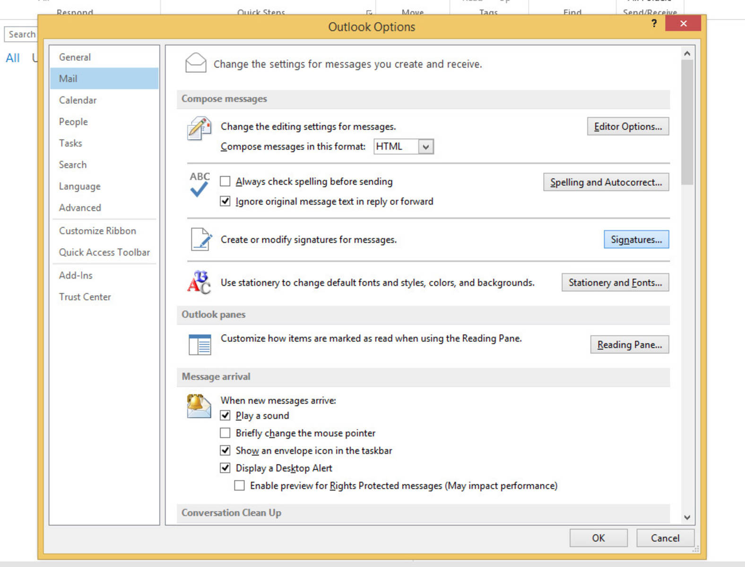Open Quick Access Toolbar settings
Viewport: 745px width, 567px height.
click(104, 252)
